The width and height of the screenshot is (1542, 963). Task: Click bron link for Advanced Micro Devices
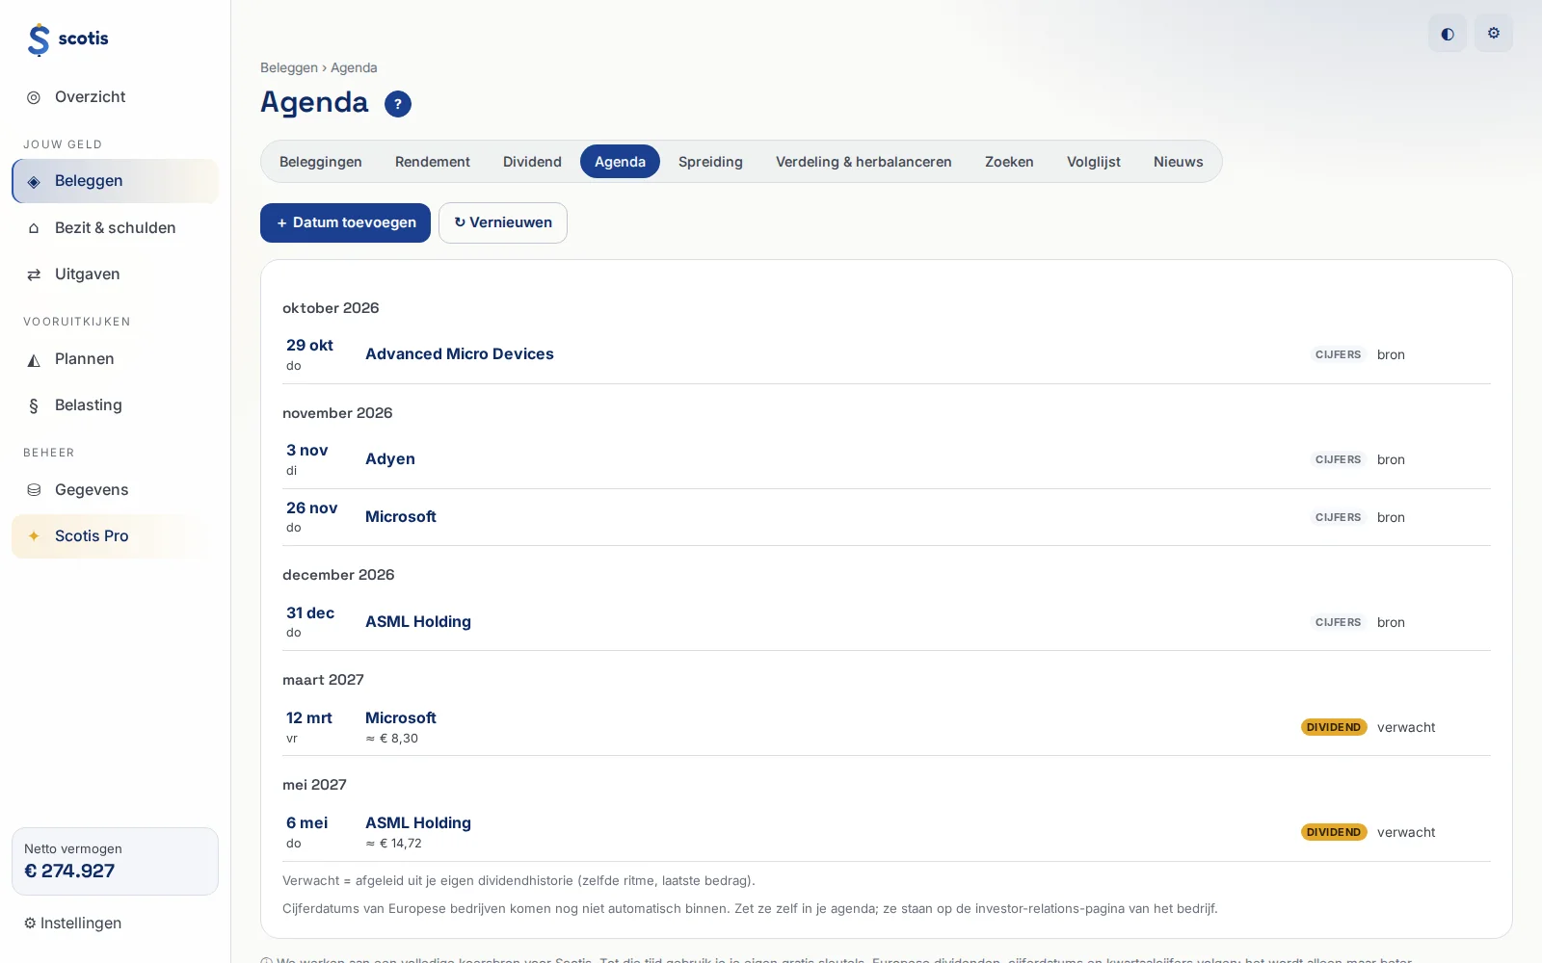coord(1391,355)
